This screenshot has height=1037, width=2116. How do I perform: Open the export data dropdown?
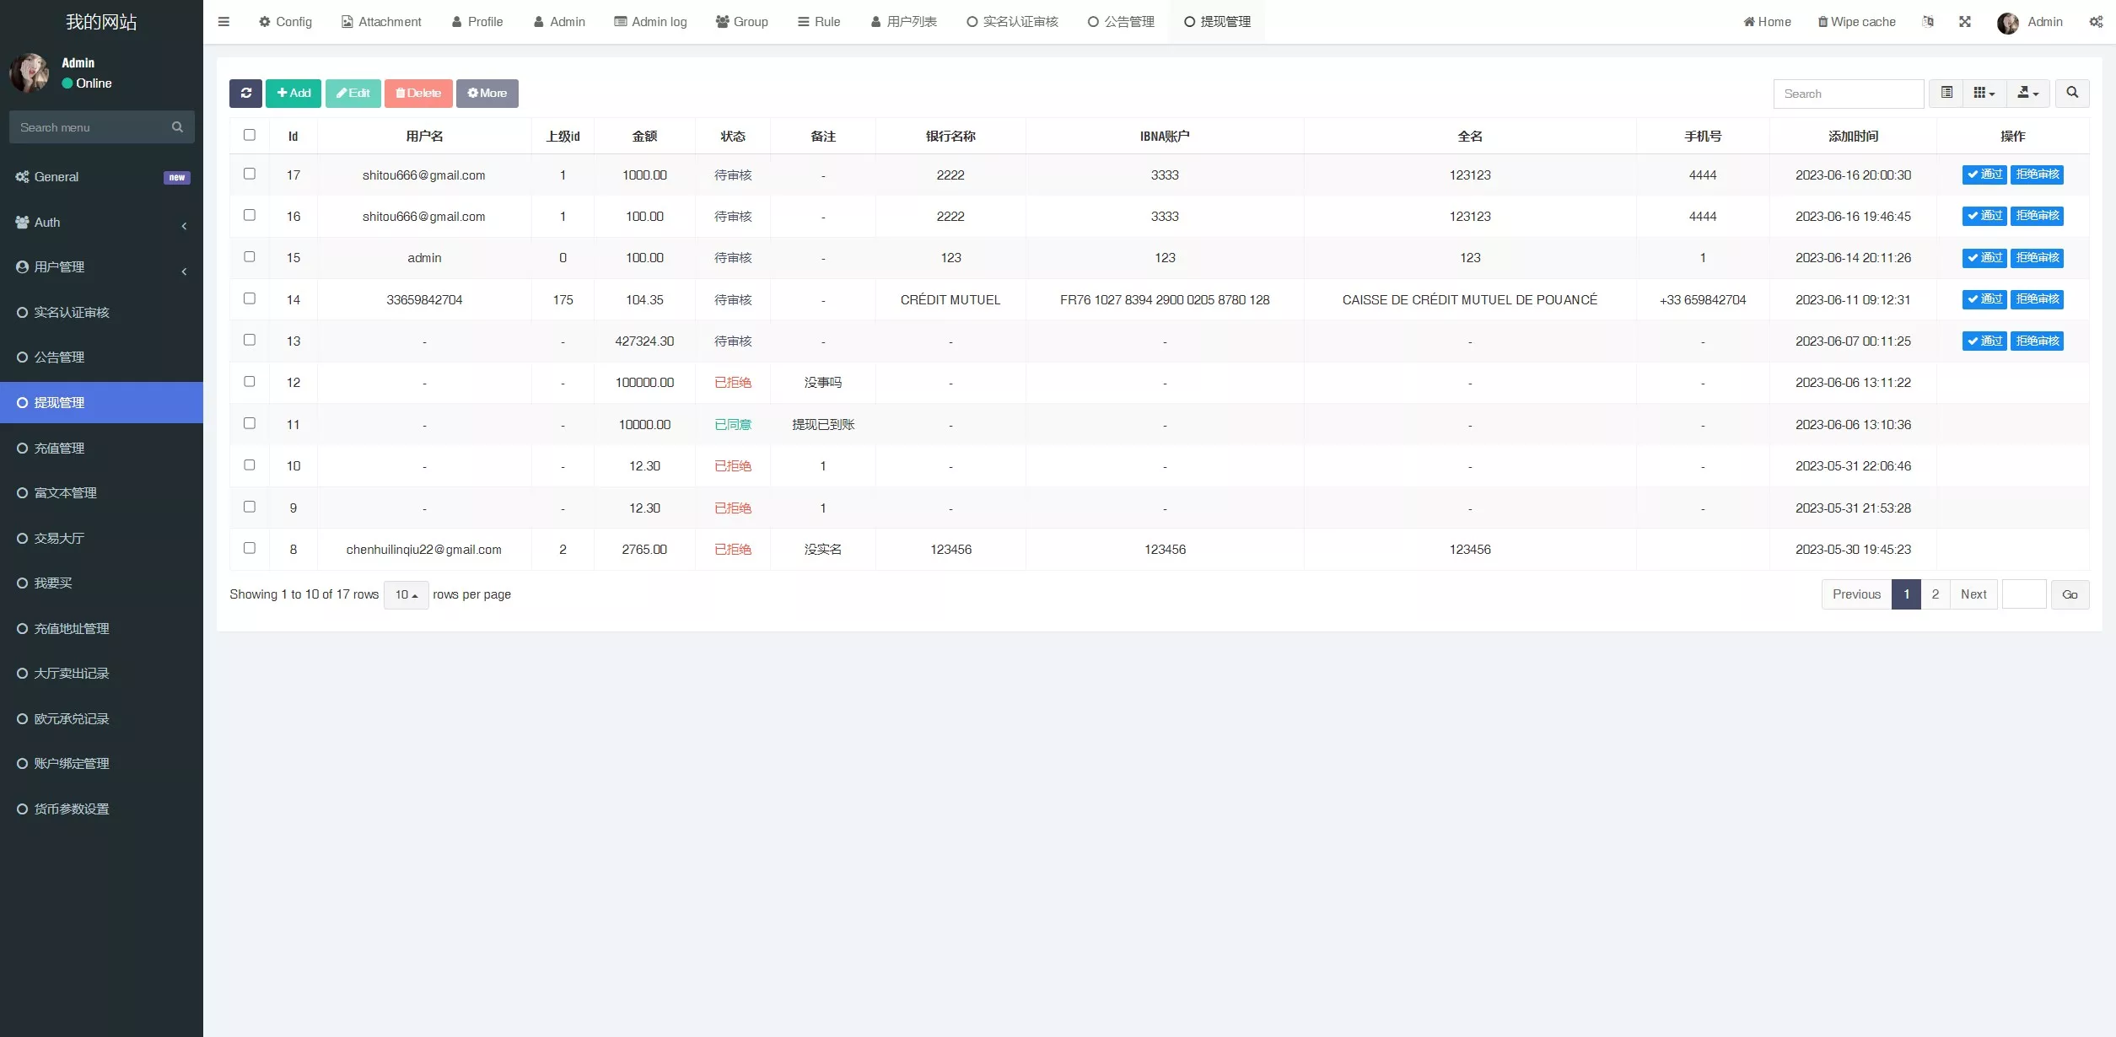(x=2027, y=93)
